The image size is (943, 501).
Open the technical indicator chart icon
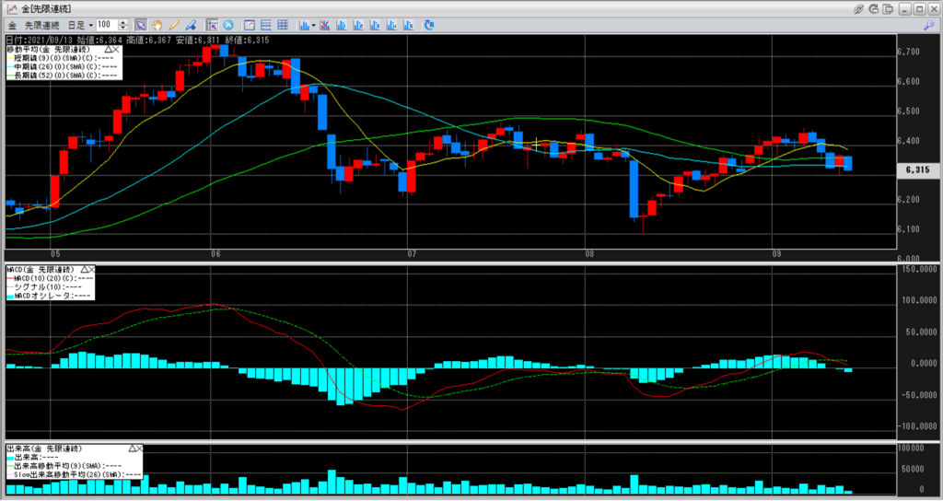(304, 25)
